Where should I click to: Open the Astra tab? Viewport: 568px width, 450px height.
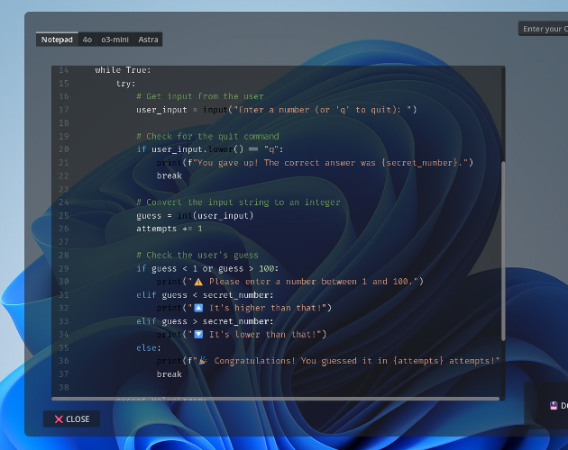click(x=148, y=40)
